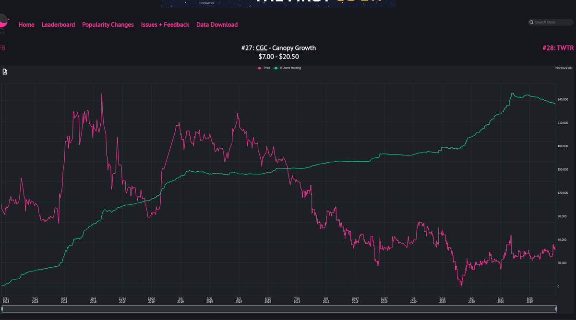Image resolution: width=576 pixels, height=320 pixels.
Task: Click the 30,000 y-axis label
Action: pos(563,263)
